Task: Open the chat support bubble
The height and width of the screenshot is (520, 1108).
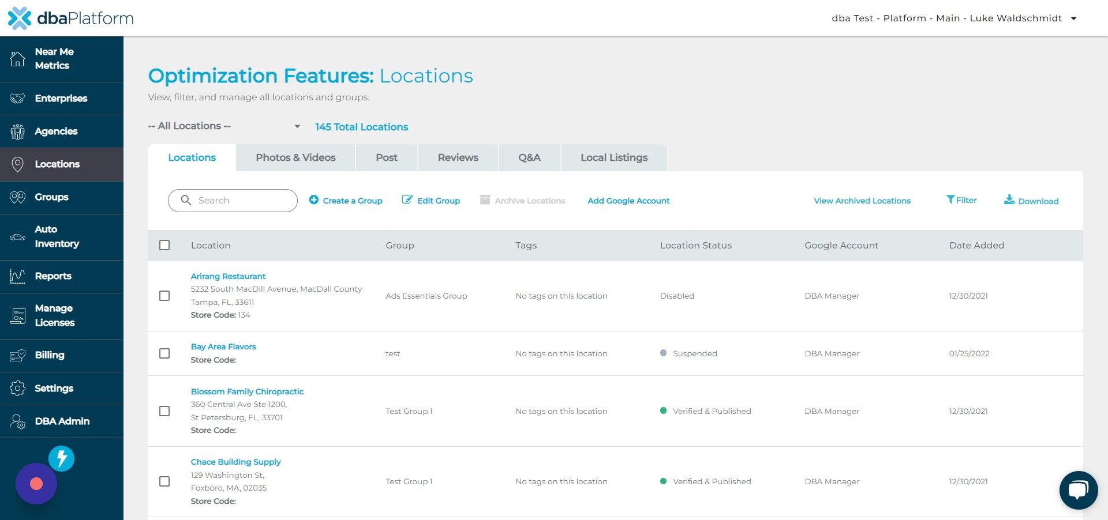Action: pos(1078,489)
